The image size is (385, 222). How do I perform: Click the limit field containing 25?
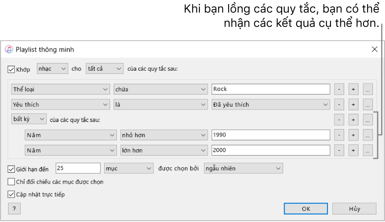pyautogui.click(x=78, y=168)
